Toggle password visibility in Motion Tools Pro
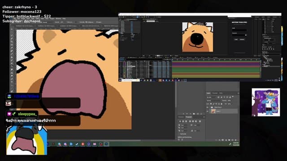The height and width of the screenshot is (161, 287). point(246,35)
